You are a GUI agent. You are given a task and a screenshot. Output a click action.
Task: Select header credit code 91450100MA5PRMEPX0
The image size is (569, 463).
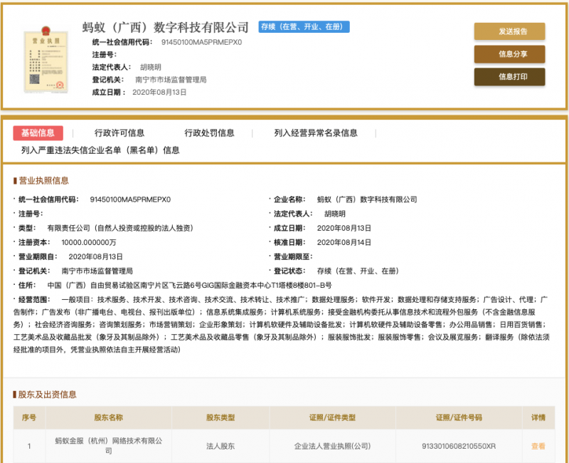point(201,43)
